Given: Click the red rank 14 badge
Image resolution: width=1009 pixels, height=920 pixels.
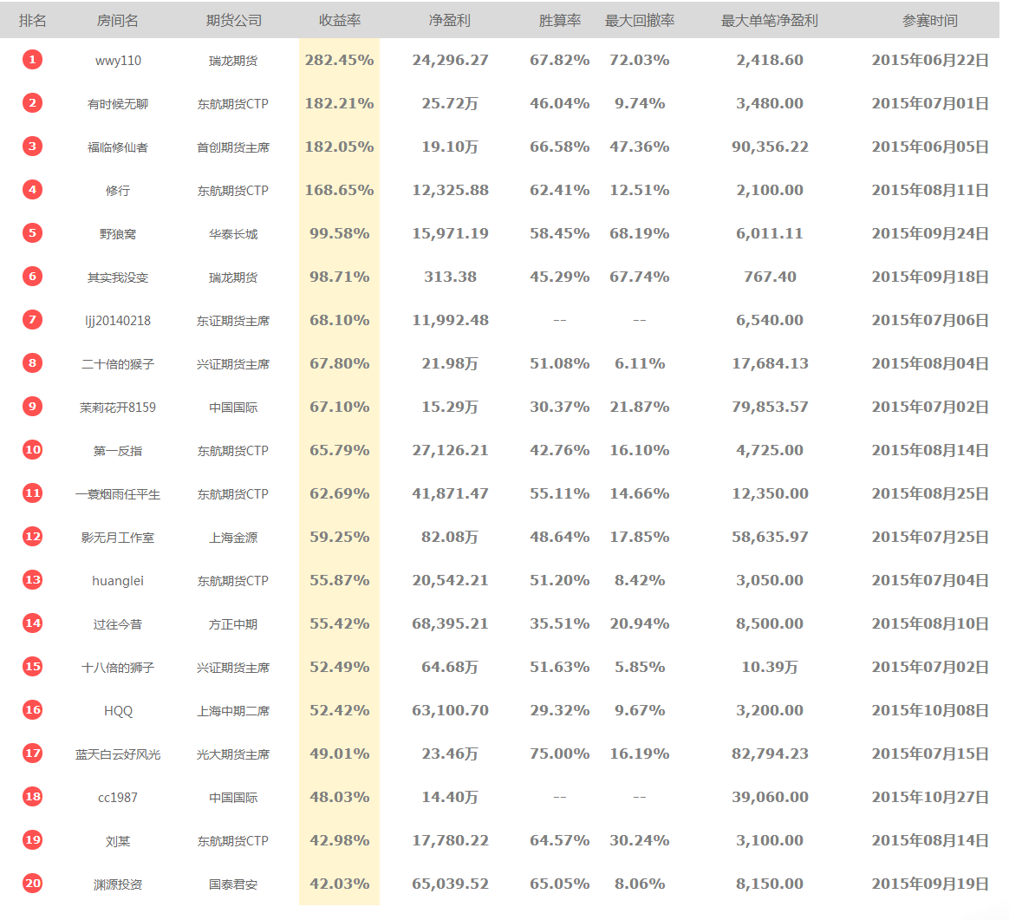Looking at the screenshot, I should tap(32, 623).
